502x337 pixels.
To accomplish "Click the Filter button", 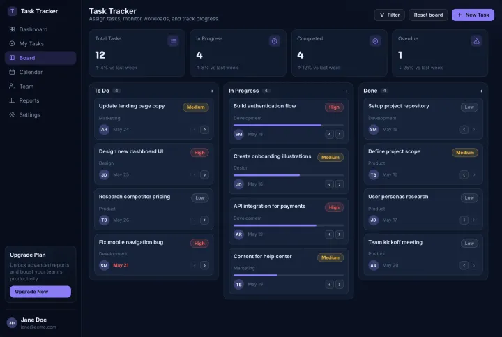I will point(389,15).
